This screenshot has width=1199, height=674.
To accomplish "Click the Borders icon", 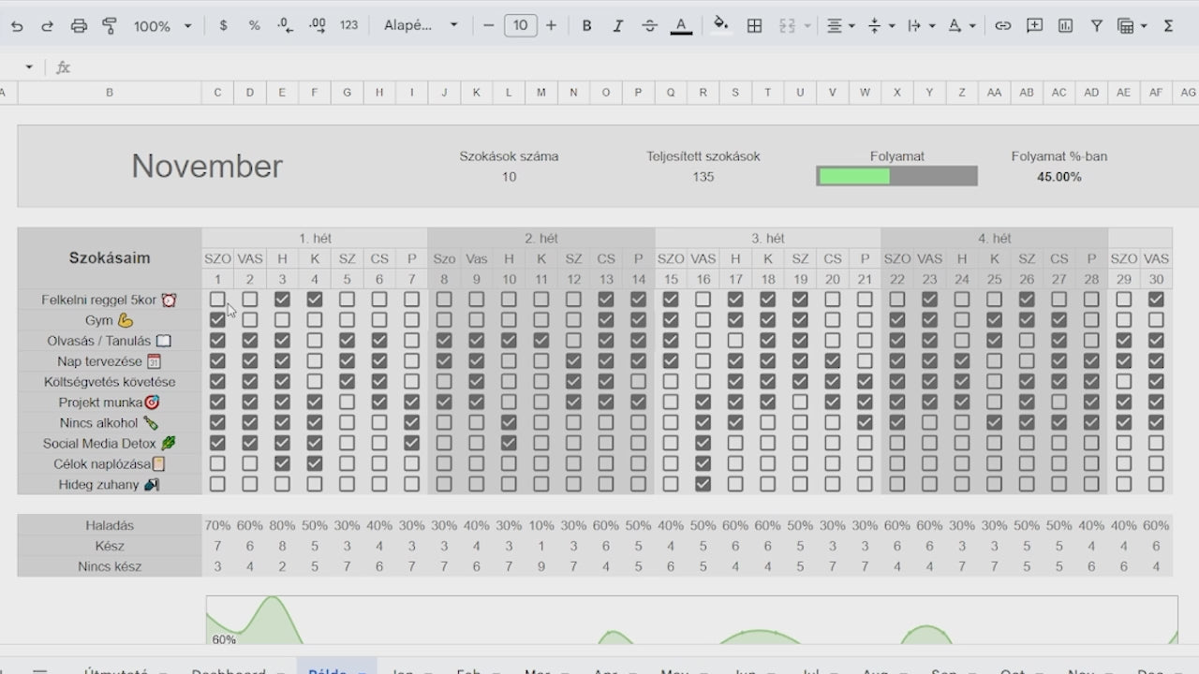I will (754, 26).
